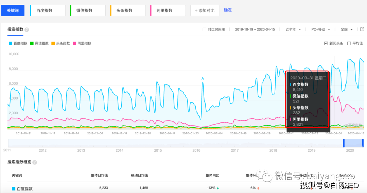Toggle the 阿里指数 pink legend swatch
The width and height of the screenshot is (367, 193).
point(74,43)
